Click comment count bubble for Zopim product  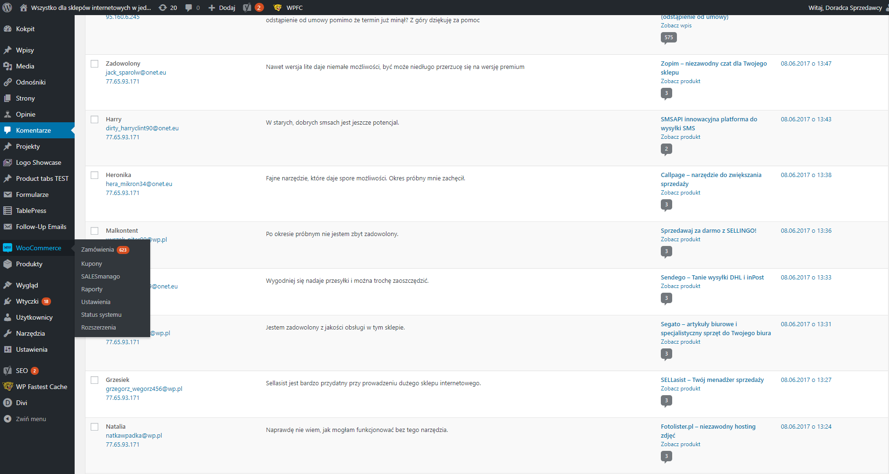tap(666, 93)
